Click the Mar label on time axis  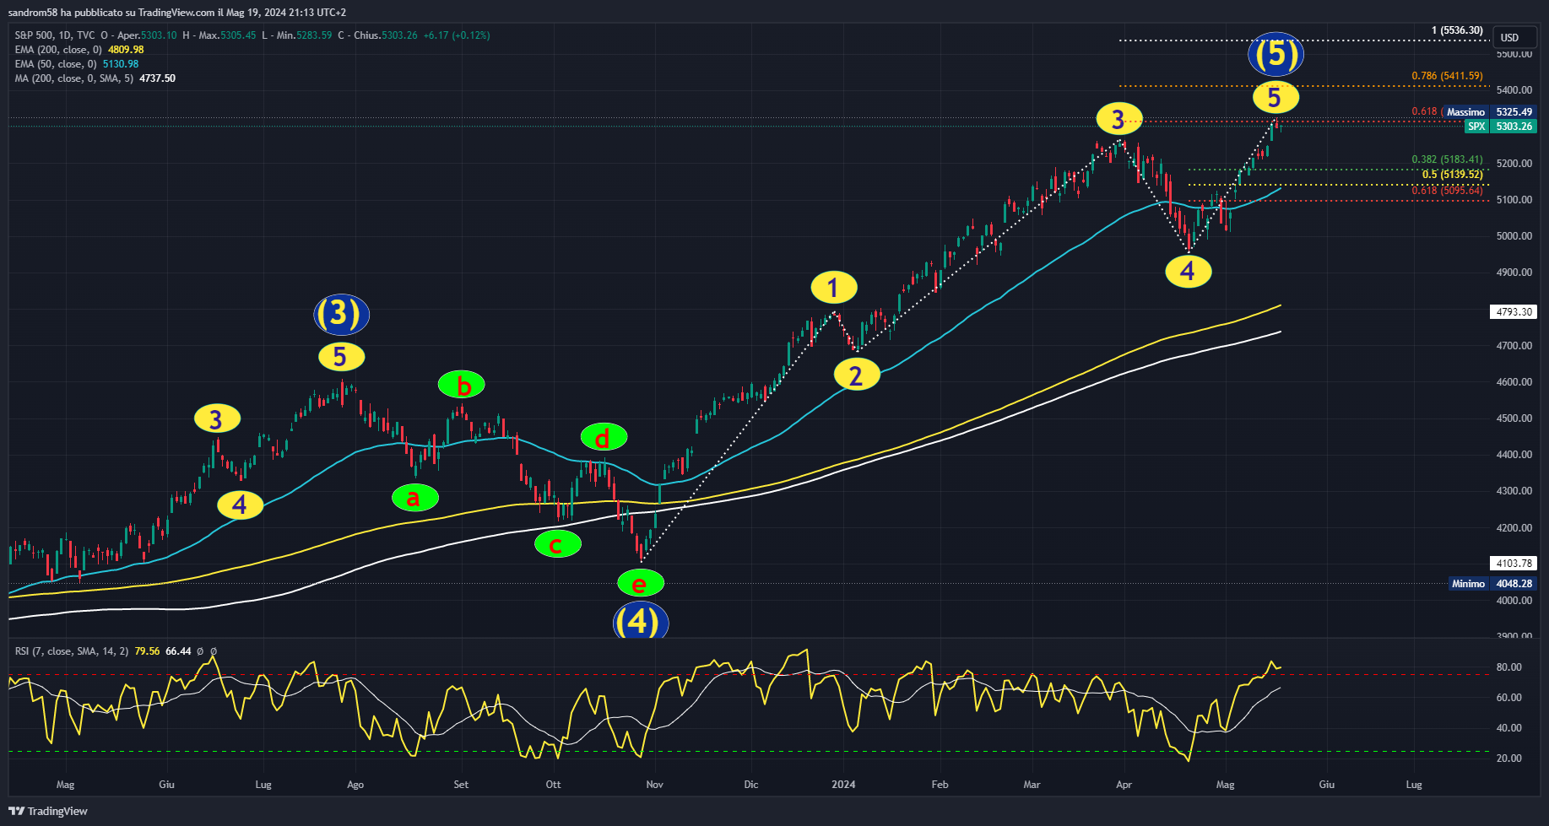point(1032,785)
